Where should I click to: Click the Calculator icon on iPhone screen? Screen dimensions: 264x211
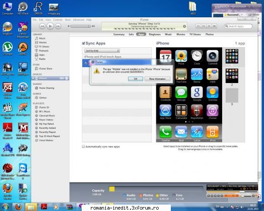[181, 110]
